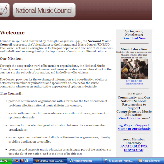The image size is (164, 164).
Task: Click the Music Education sidebar heading
Action: coord(134,49)
